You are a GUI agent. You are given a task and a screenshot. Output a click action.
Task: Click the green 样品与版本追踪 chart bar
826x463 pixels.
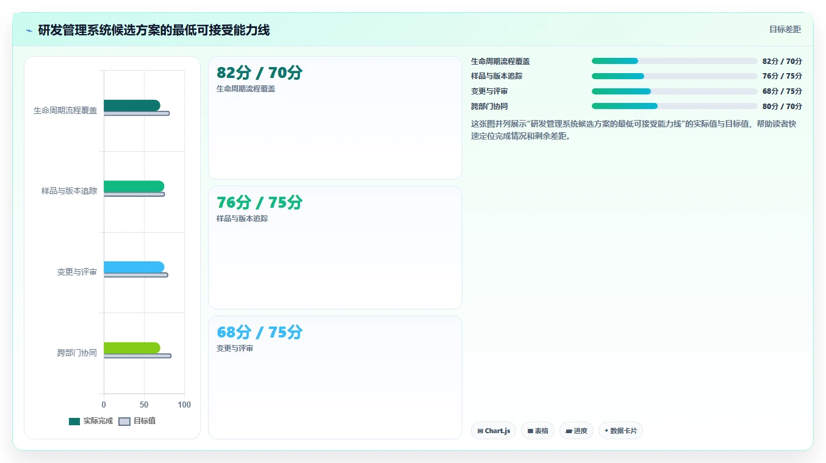(134, 186)
